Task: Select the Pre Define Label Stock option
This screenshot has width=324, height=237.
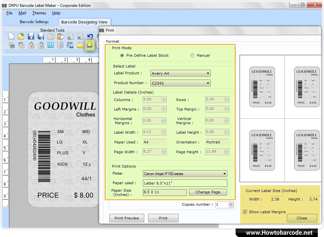Action: coord(122,55)
